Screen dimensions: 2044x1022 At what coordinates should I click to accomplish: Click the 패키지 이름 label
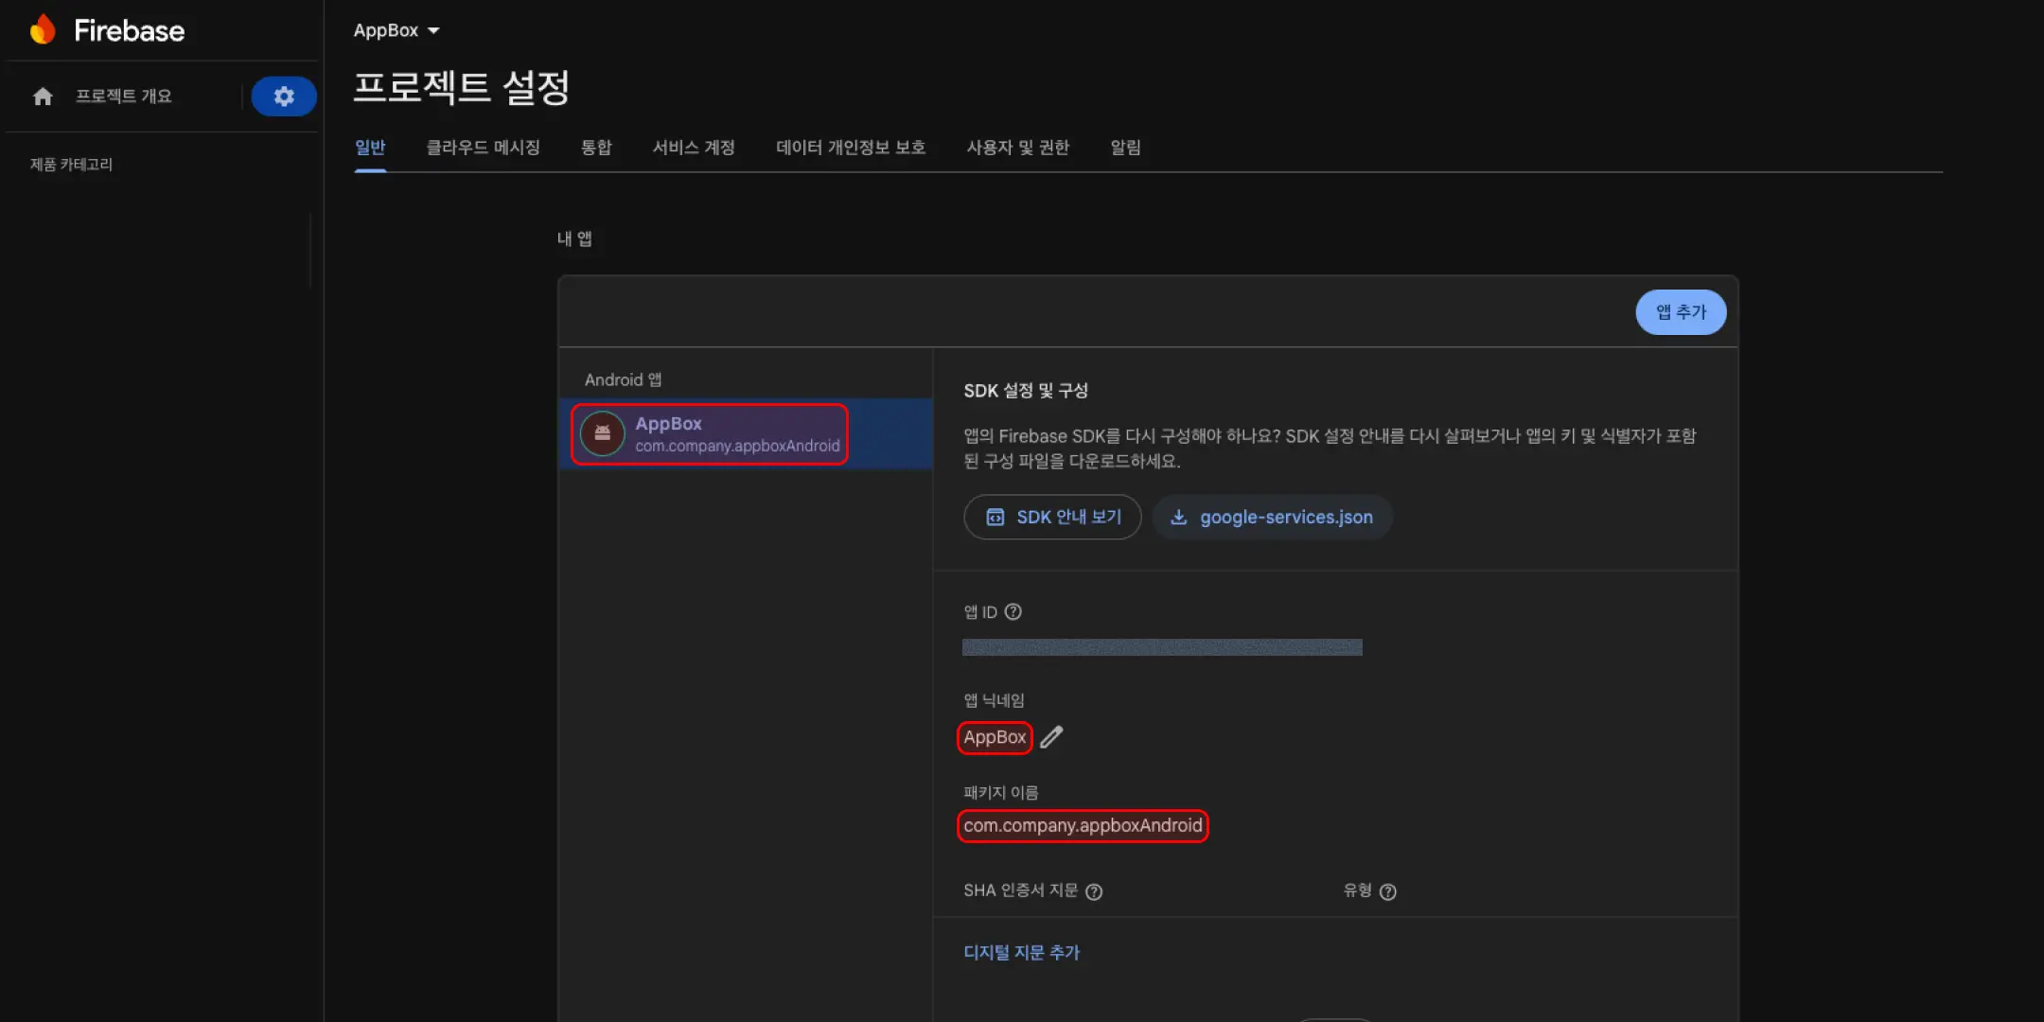[1000, 793]
